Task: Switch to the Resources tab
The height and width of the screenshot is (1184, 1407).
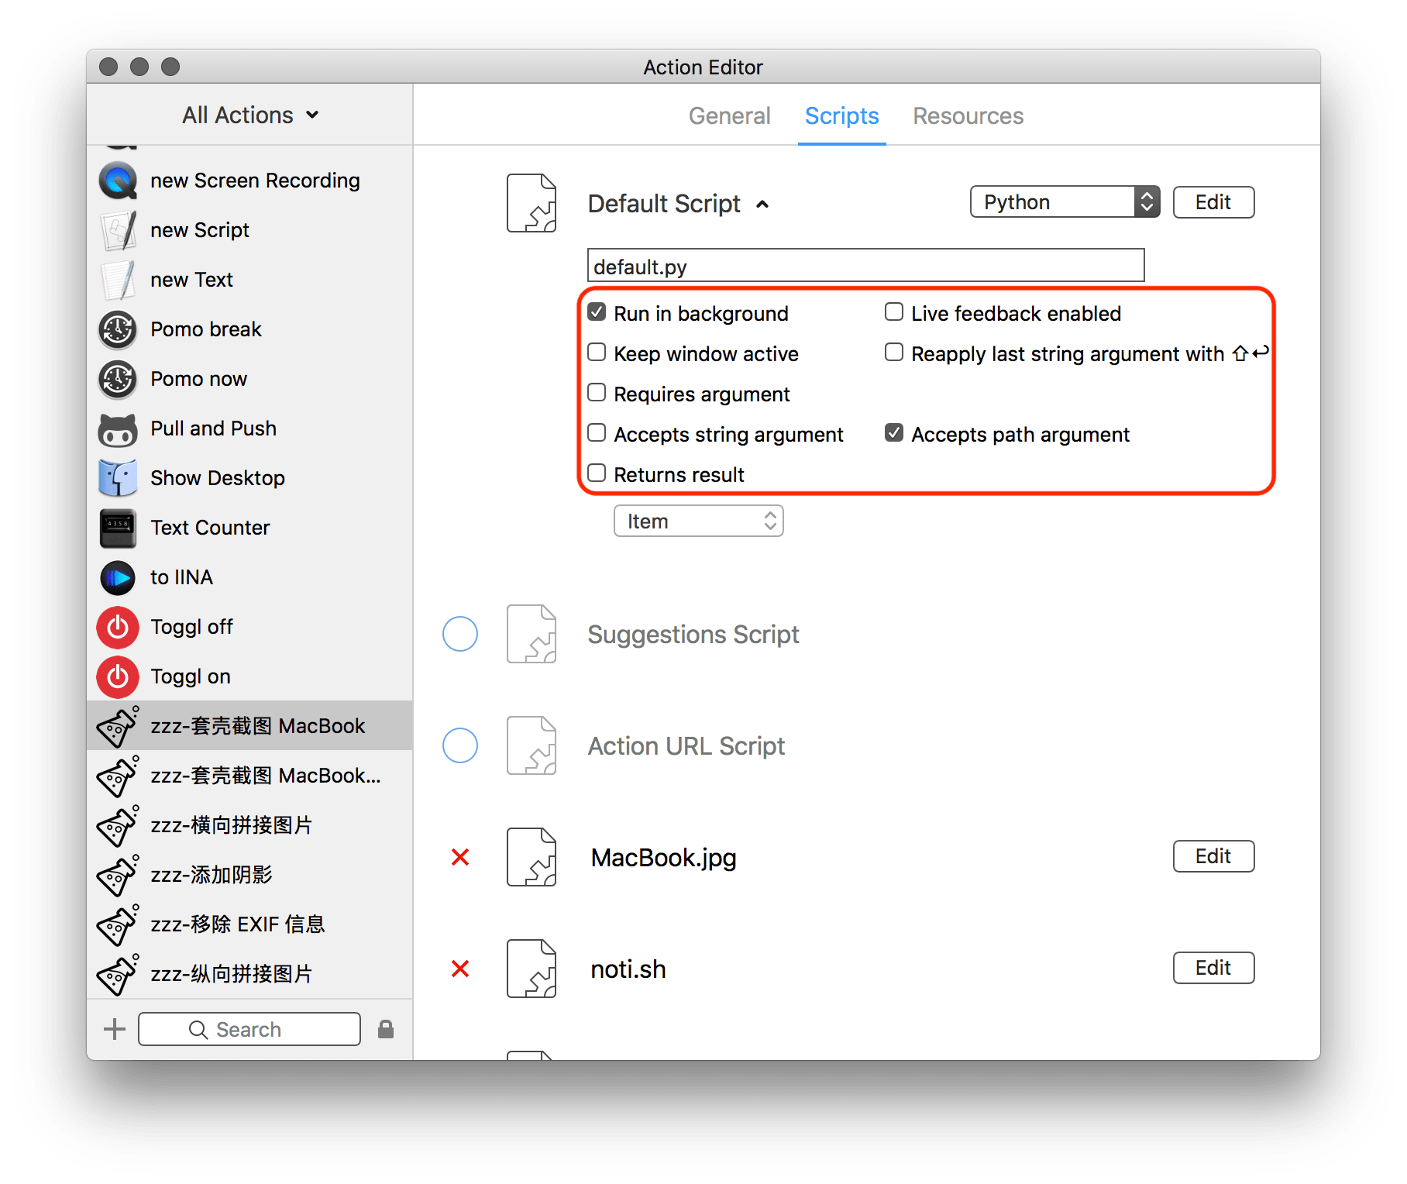Action: [x=968, y=116]
